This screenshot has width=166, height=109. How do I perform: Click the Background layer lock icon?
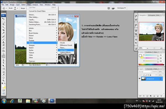pyautogui.click(x=160, y=79)
